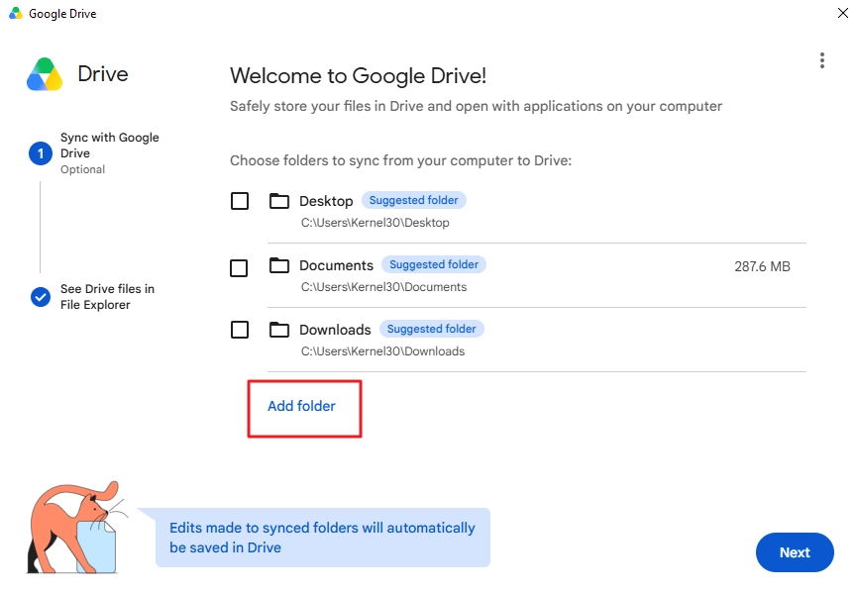Click the Edits made to synced folders tip

[x=323, y=538]
